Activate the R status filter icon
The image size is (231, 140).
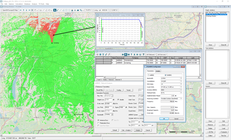126,55
